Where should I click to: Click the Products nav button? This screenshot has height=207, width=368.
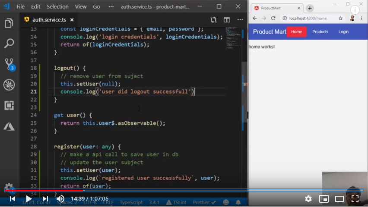point(320,32)
